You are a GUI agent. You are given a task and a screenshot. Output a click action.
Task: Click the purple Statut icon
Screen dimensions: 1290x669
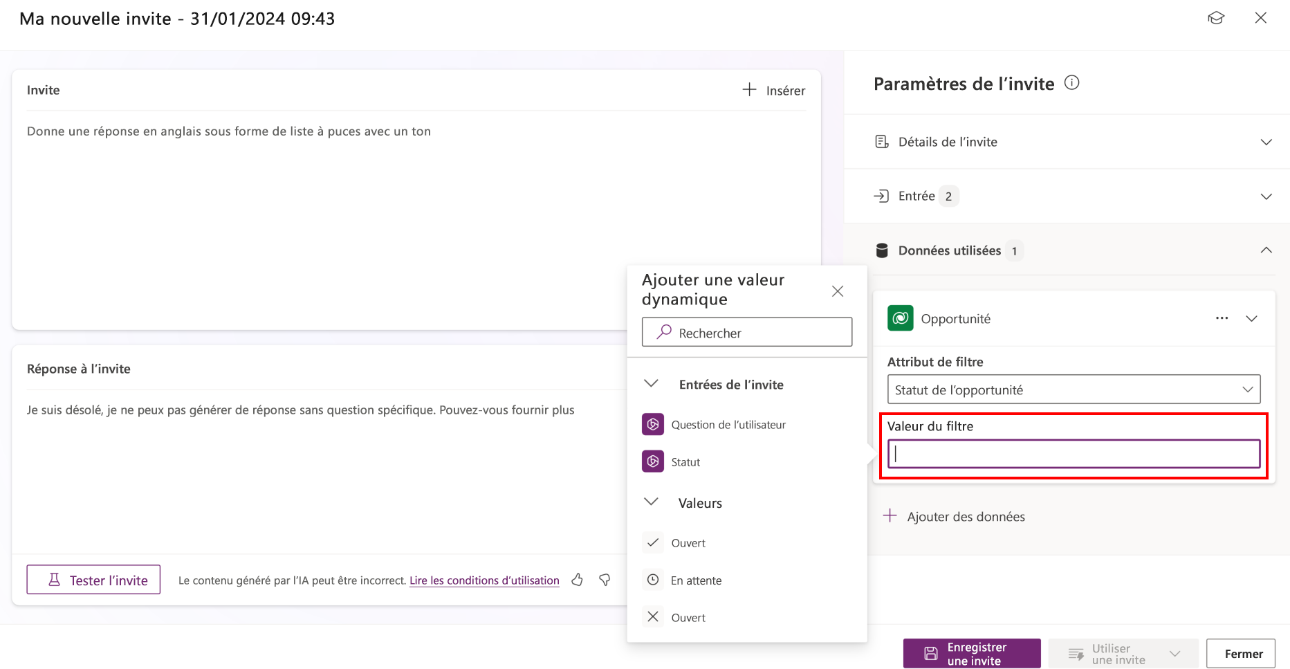coord(653,461)
